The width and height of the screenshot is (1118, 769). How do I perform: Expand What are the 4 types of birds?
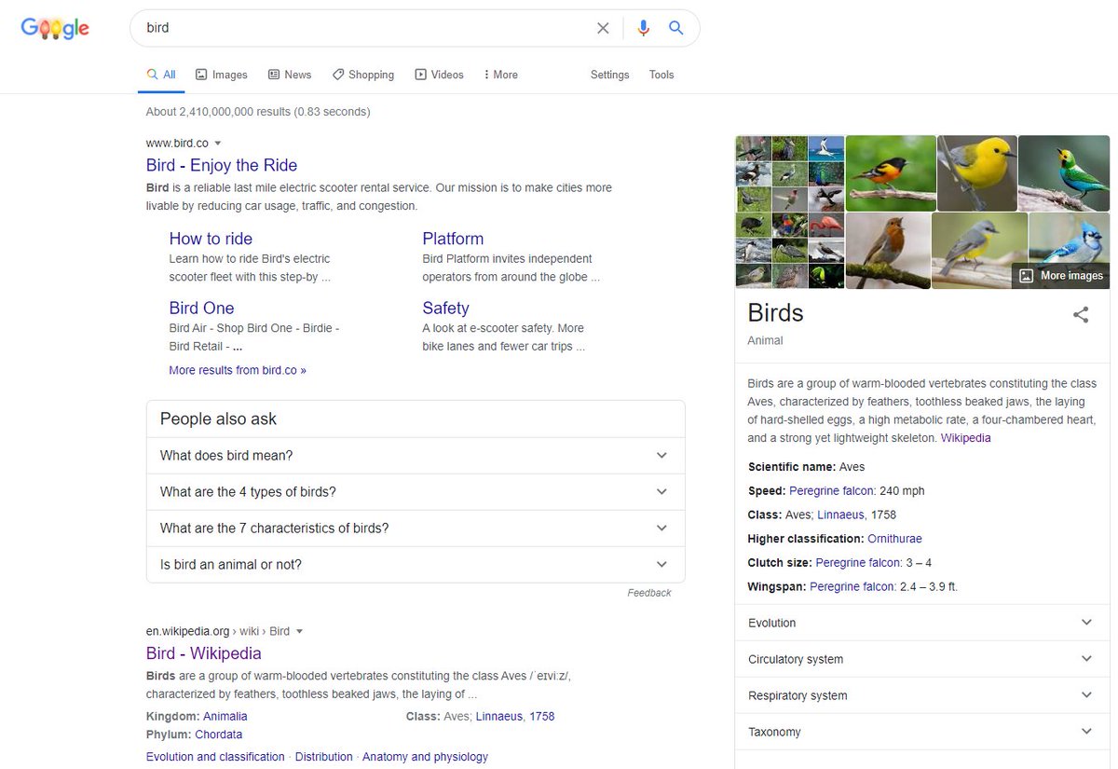(x=416, y=492)
